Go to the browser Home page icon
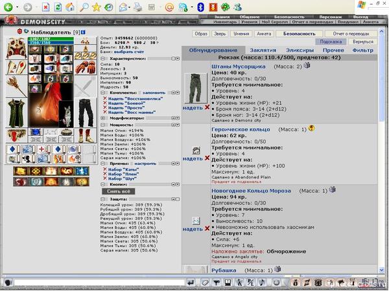389x291 pixels. pos(70,7)
